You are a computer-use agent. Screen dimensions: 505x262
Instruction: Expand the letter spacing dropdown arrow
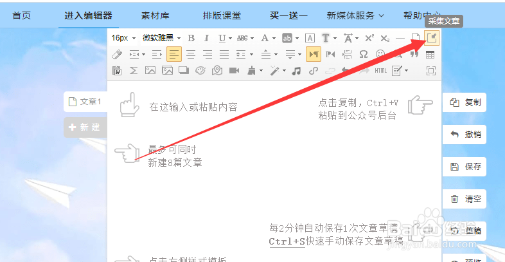point(357,39)
